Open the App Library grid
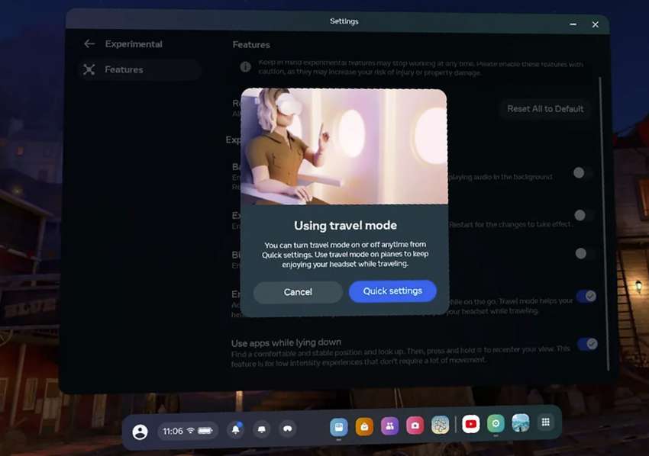Viewport: 649px width, 456px height. click(x=545, y=422)
